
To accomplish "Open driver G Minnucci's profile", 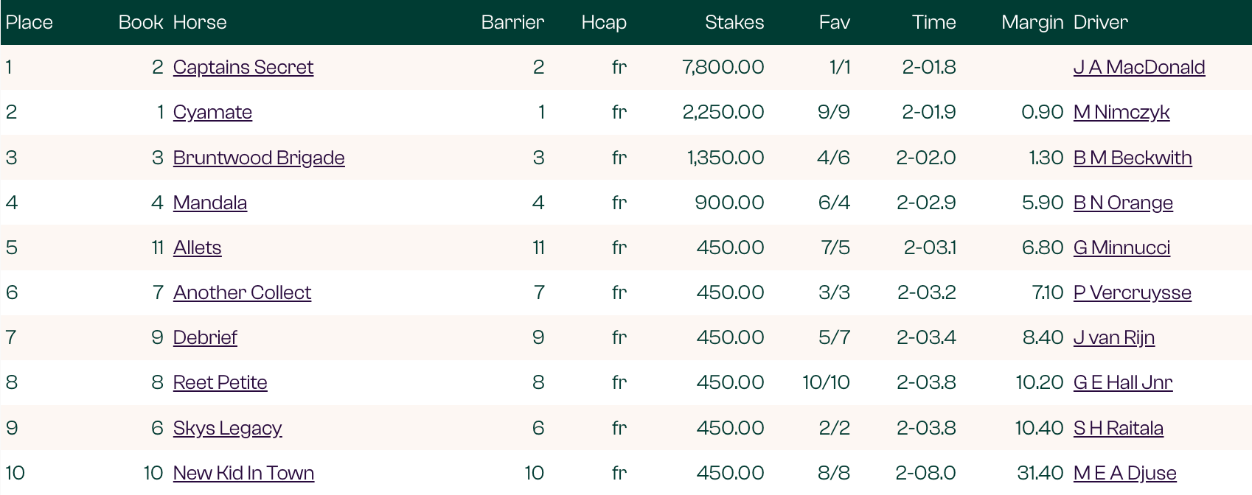I will click(1121, 248).
